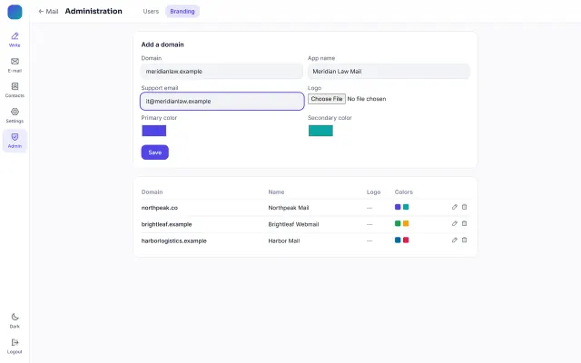Viewport: 581px width, 363px height.
Task: Click the Name column header
Action: (276, 191)
